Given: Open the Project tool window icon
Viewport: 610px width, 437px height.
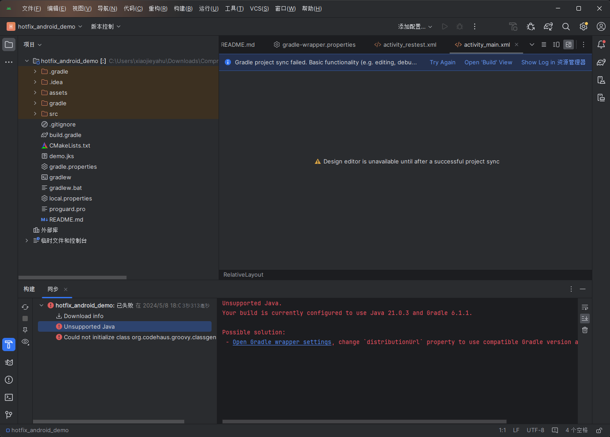Looking at the screenshot, I should coord(9,44).
